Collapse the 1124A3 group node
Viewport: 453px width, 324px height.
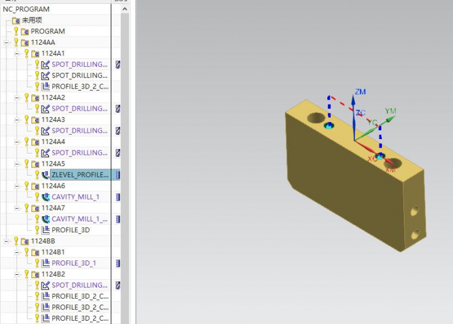pyautogui.click(x=17, y=120)
